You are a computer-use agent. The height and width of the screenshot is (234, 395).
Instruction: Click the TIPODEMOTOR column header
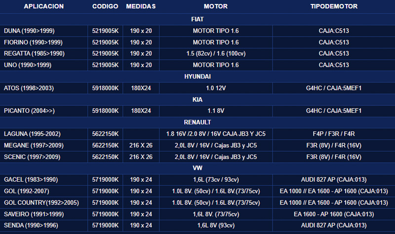(x=334, y=6)
